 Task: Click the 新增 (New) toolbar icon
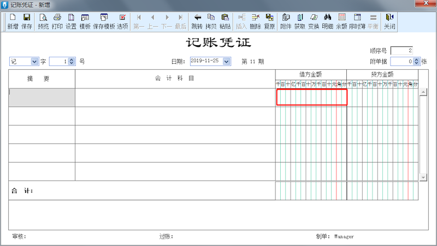click(x=13, y=21)
